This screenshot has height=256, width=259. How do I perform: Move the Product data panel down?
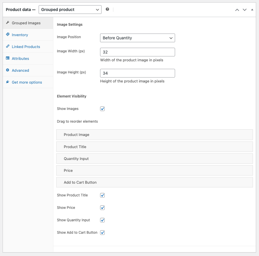[x=245, y=10]
